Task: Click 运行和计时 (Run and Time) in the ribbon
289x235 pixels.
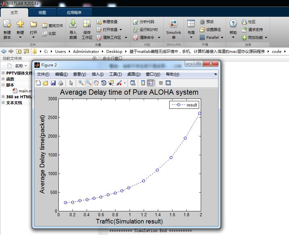Action: pyautogui.click(x=146, y=30)
